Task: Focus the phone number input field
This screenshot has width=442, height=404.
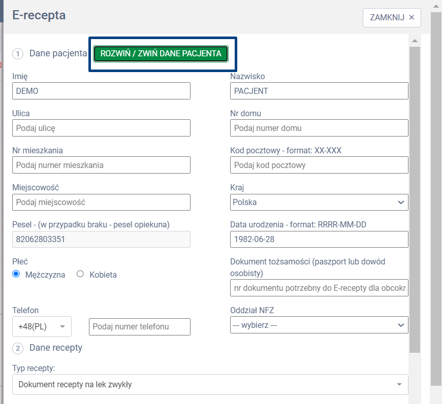Action: coord(139,327)
